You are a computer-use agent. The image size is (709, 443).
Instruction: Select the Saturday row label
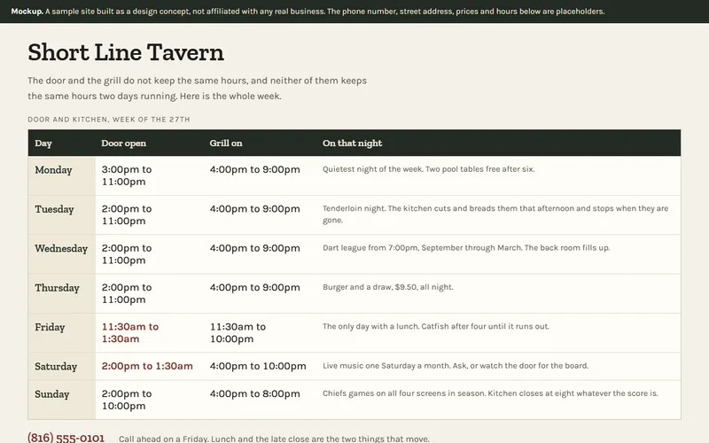click(56, 367)
